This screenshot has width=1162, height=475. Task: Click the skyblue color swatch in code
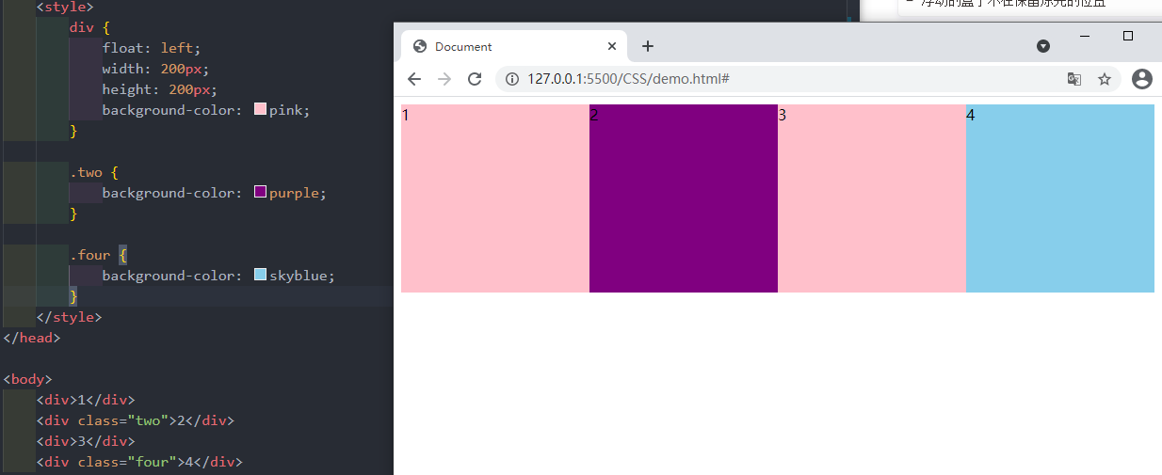pyautogui.click(x=261, y=276)
